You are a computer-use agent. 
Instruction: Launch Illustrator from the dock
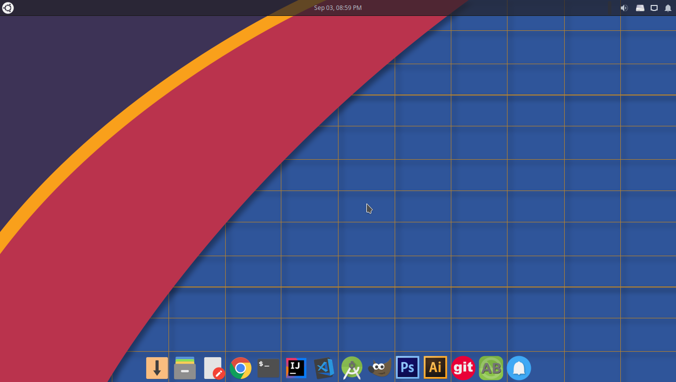click(435, 368)
